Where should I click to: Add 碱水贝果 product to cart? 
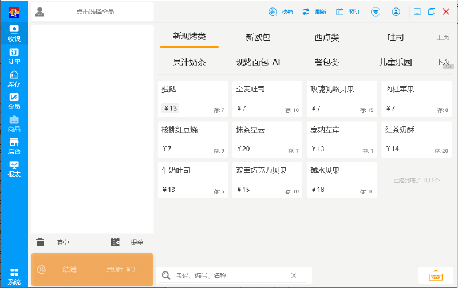[x=342, y=180]
